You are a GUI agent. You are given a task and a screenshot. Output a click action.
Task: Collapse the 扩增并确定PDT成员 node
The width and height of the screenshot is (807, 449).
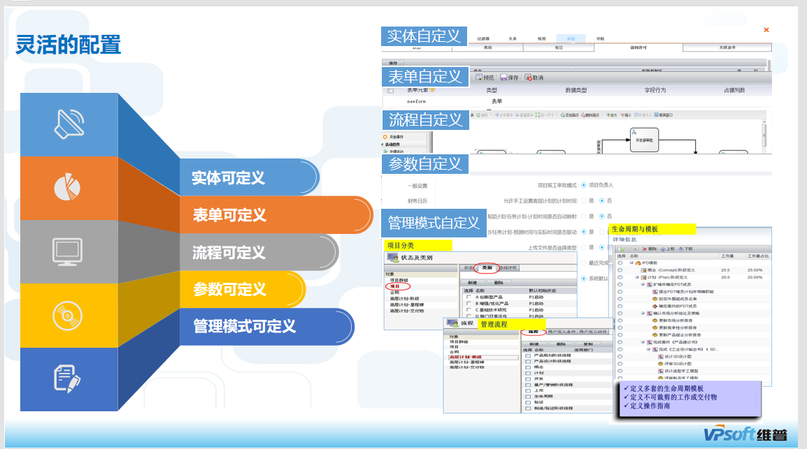coord(643,284)
